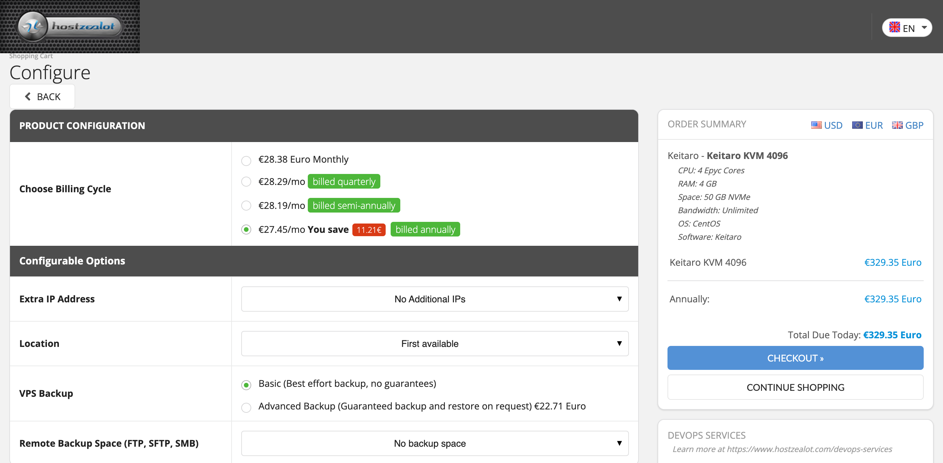Open the Location dropdown
Image resolution: width=943 pixels, height=463 pixels.
click(435, 344)
